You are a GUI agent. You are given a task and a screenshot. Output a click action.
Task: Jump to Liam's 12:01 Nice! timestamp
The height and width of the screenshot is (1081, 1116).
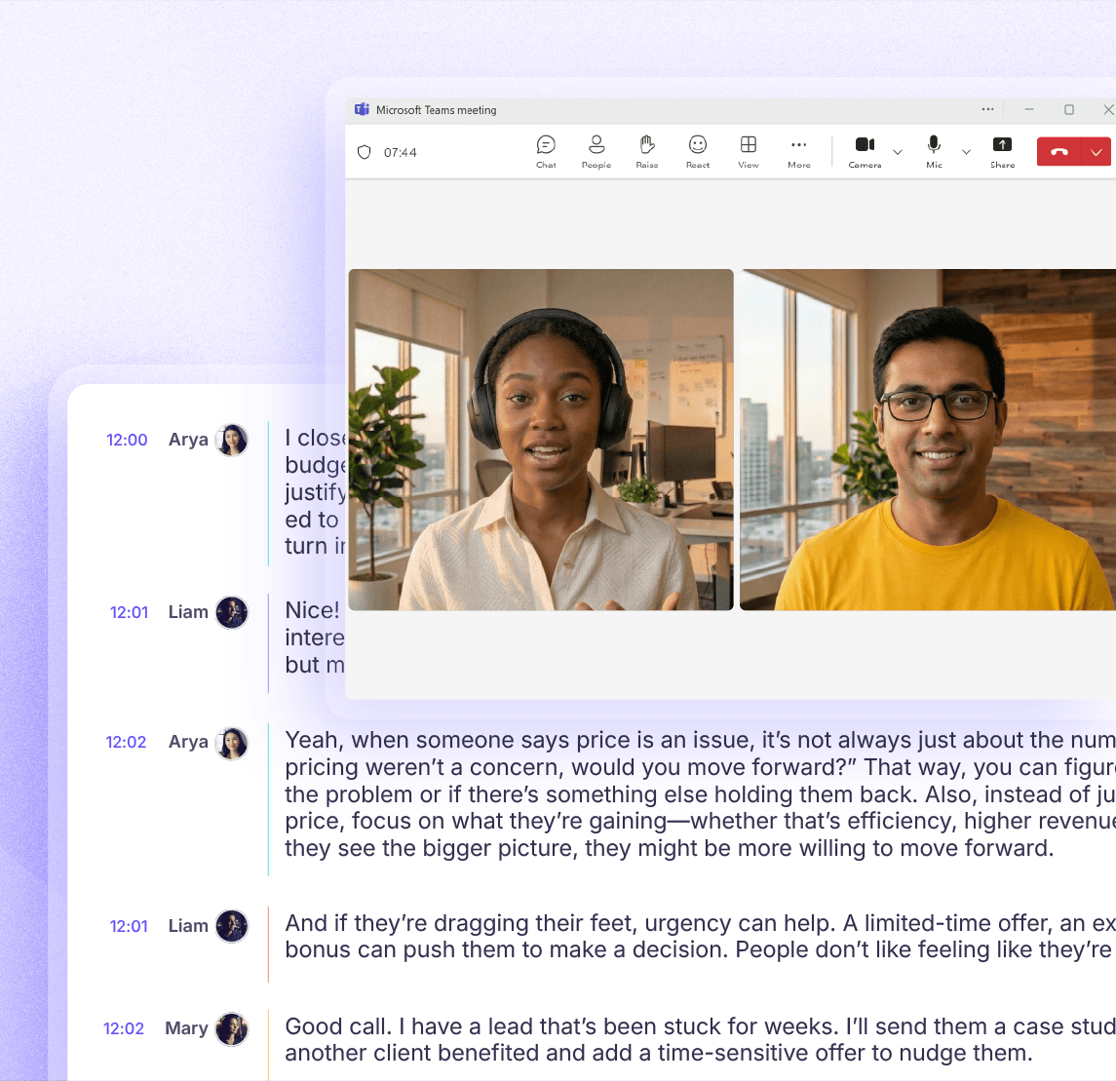[129, 612]
